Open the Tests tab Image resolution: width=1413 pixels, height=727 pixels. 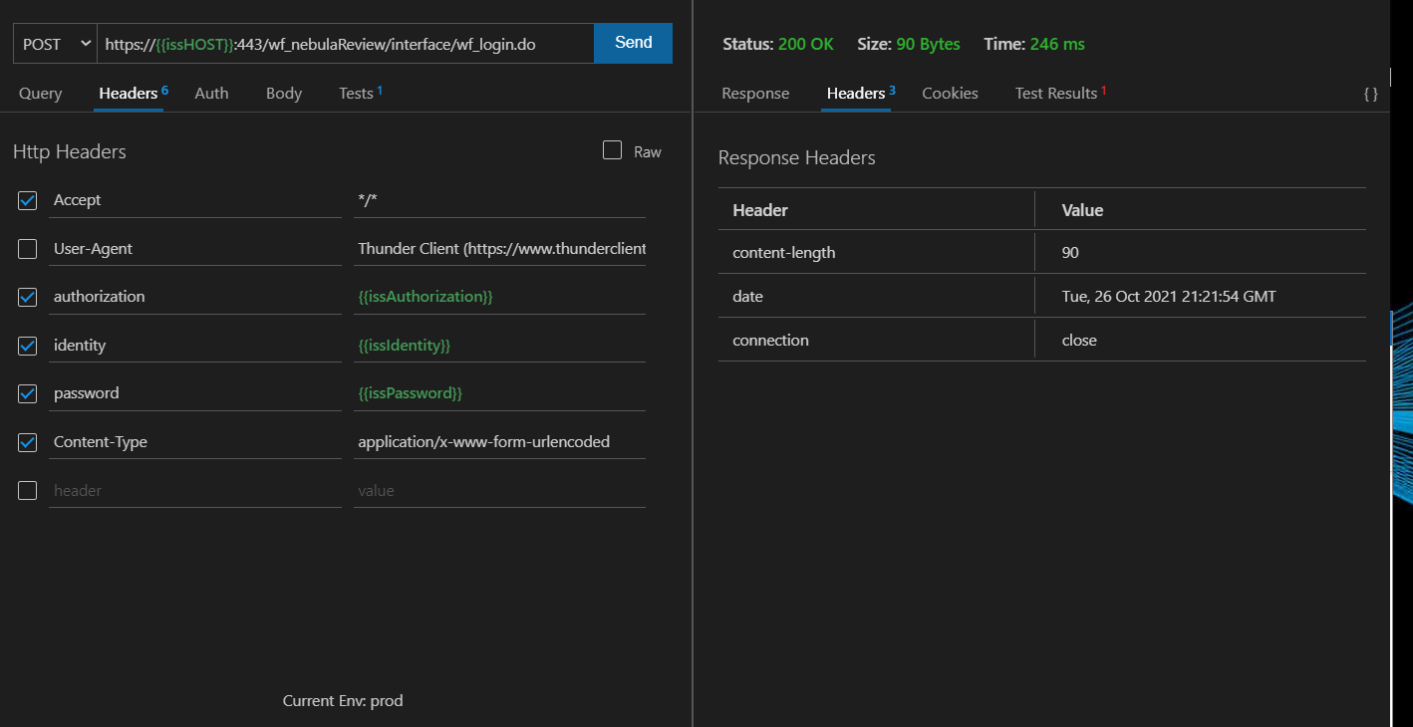(356, 93)
